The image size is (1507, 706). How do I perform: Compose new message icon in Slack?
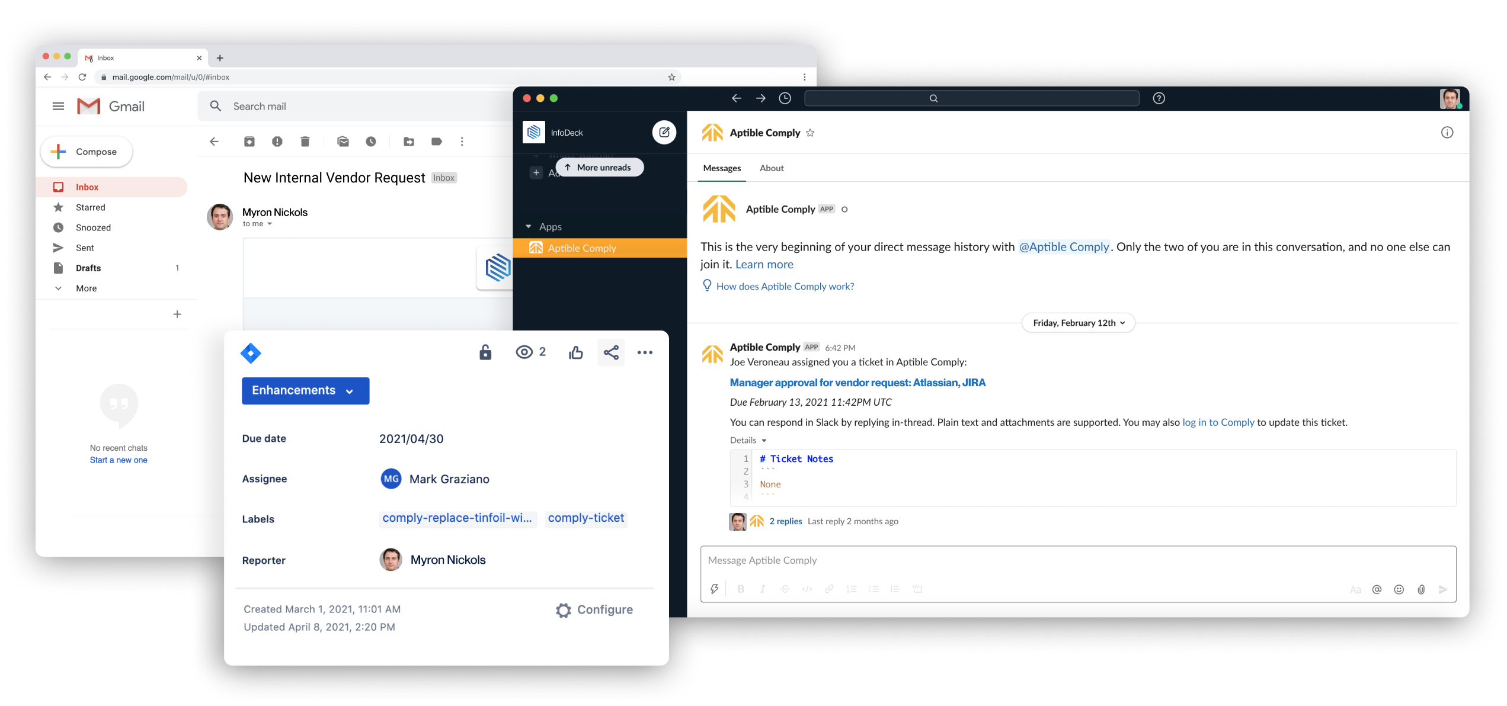(x=664, y=132)
